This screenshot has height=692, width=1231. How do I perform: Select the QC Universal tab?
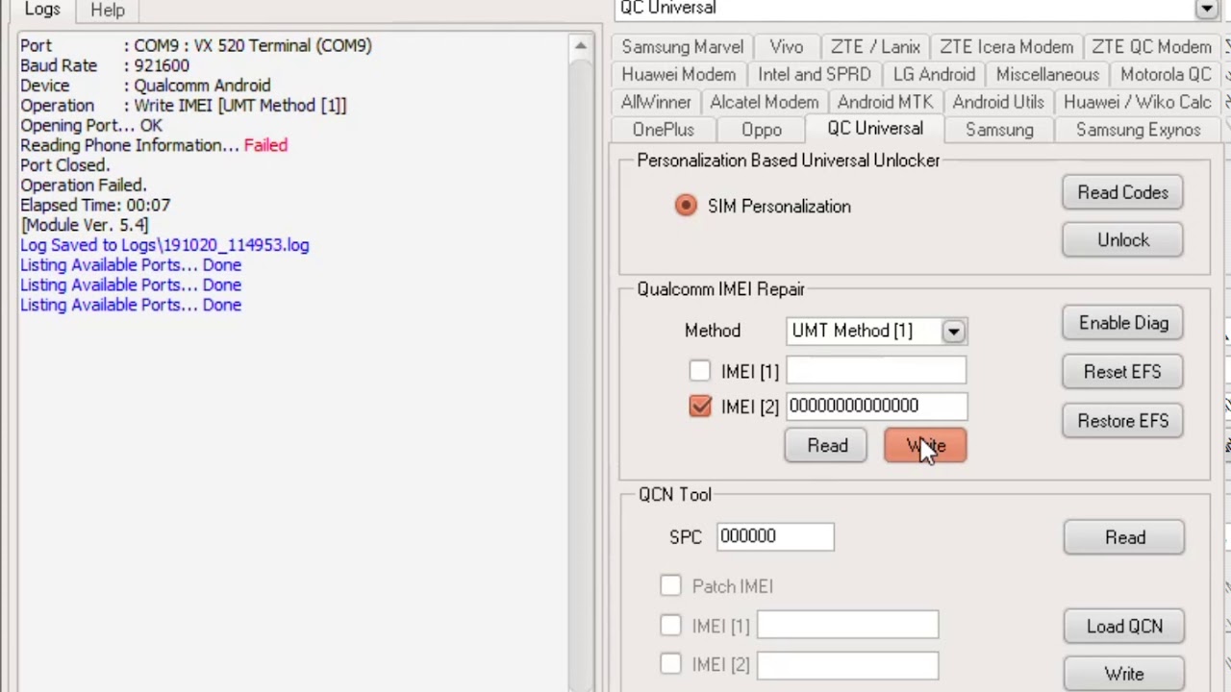[x=874, y=129]
